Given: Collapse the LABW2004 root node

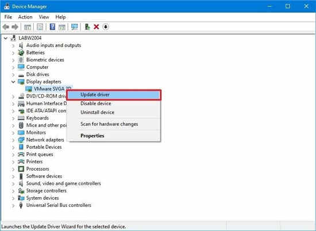Looking at the screenshot, I should click(6, 38).
